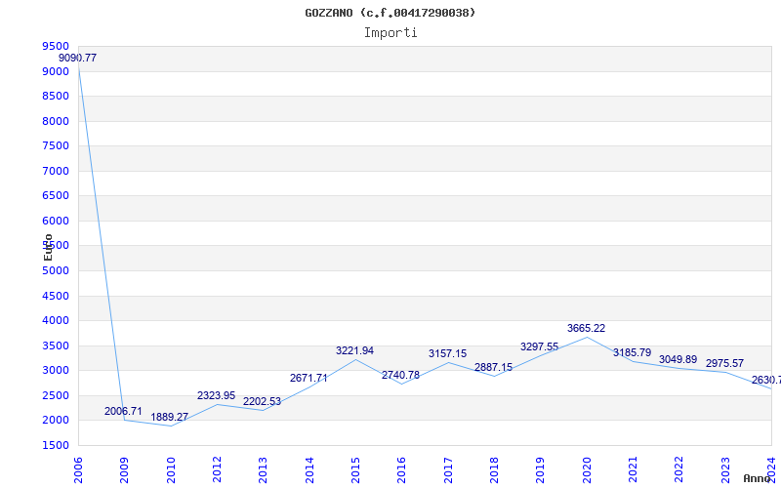This screenshot has height=488, width=781.
Task: Click the 2015 x-axis year label
Action: pyautogui.click(x=355, y=469)
